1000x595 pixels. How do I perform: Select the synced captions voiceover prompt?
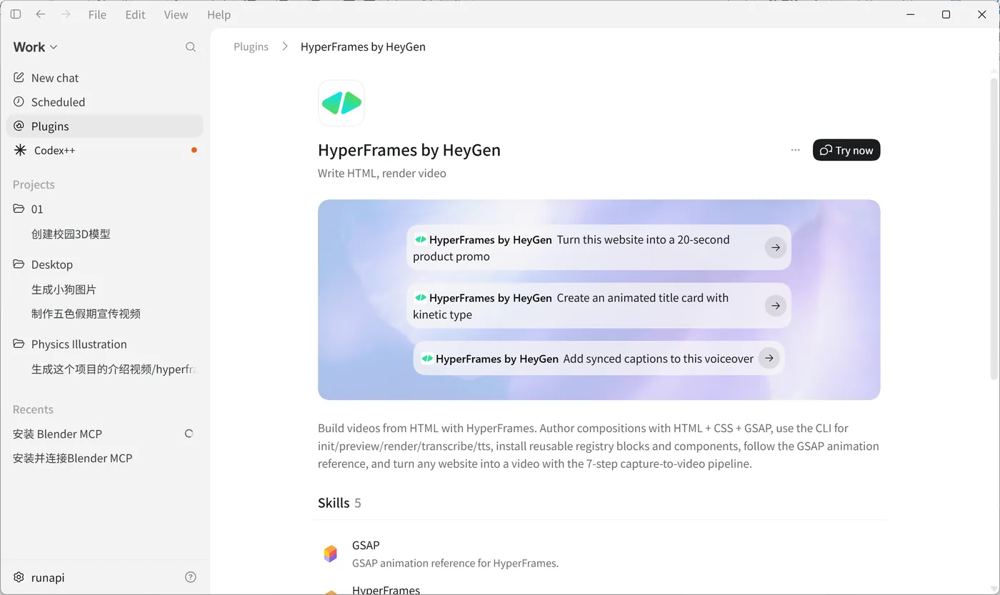[x=599, y=359]
